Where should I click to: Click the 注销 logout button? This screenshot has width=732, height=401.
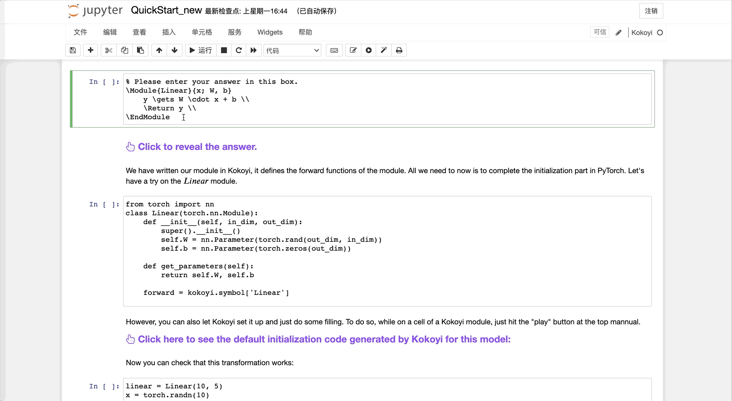[651, 11]
